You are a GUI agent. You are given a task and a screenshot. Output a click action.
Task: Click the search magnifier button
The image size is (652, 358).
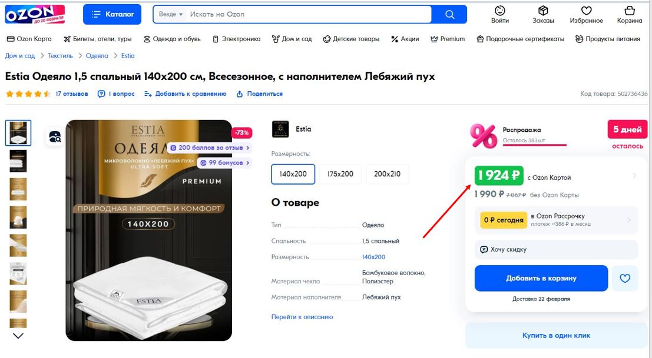click(x=449, y=14)
